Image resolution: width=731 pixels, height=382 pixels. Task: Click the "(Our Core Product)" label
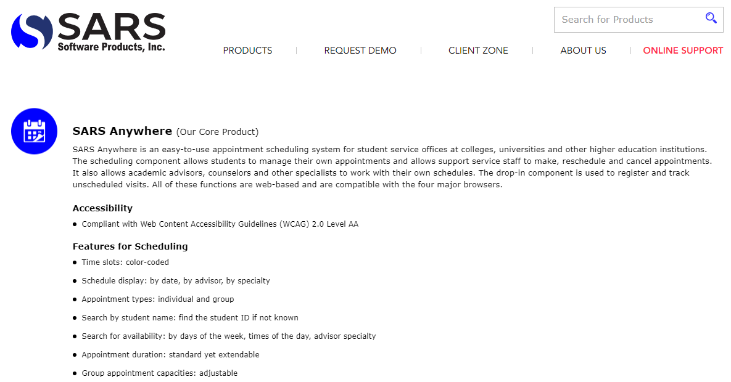click(x=217, y=132)
